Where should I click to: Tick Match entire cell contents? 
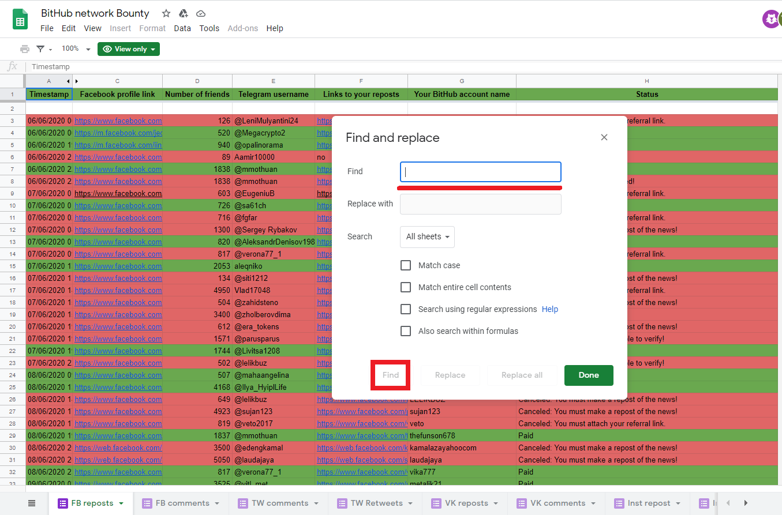click(x=406, y=287)
